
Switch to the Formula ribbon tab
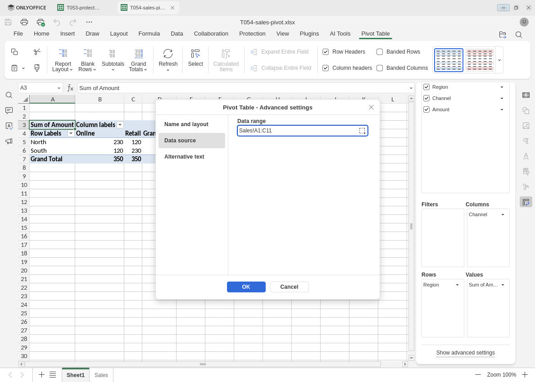coord(149,34)
